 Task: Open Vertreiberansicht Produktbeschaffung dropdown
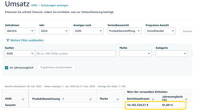pyautogui.click(x=124, y=31)
